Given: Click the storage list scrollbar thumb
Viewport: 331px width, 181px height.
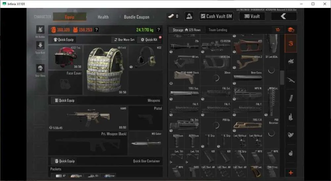Looking at the screenshot, I should point(282,77).
